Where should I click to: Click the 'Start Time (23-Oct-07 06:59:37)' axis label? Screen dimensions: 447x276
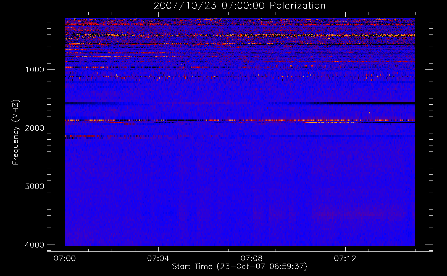tap(240, 266)
